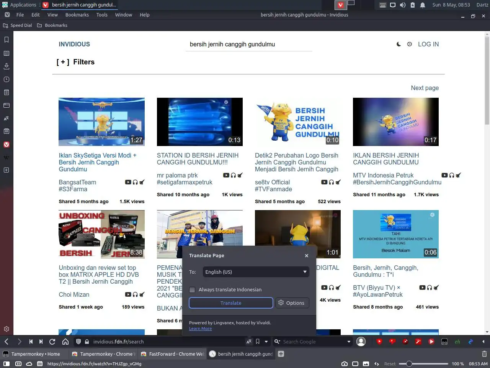Click the Translate button
490x368 pixels.
[231, 303]
